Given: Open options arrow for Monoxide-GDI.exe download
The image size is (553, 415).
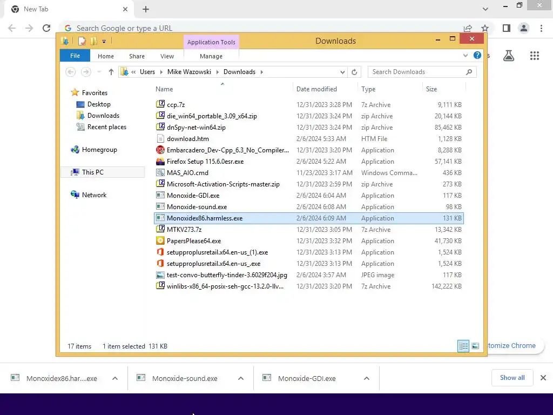Looking at the screenshot, I should pos(367,378).
